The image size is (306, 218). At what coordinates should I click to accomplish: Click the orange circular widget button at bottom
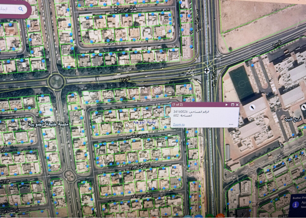(x=220, y=216)
